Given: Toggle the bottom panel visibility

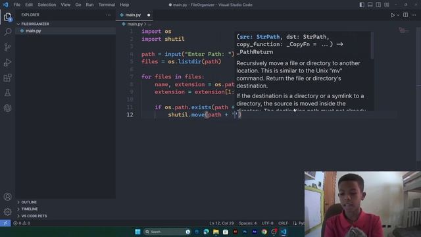Looking at the screenshot, I should tap(370, 5).
